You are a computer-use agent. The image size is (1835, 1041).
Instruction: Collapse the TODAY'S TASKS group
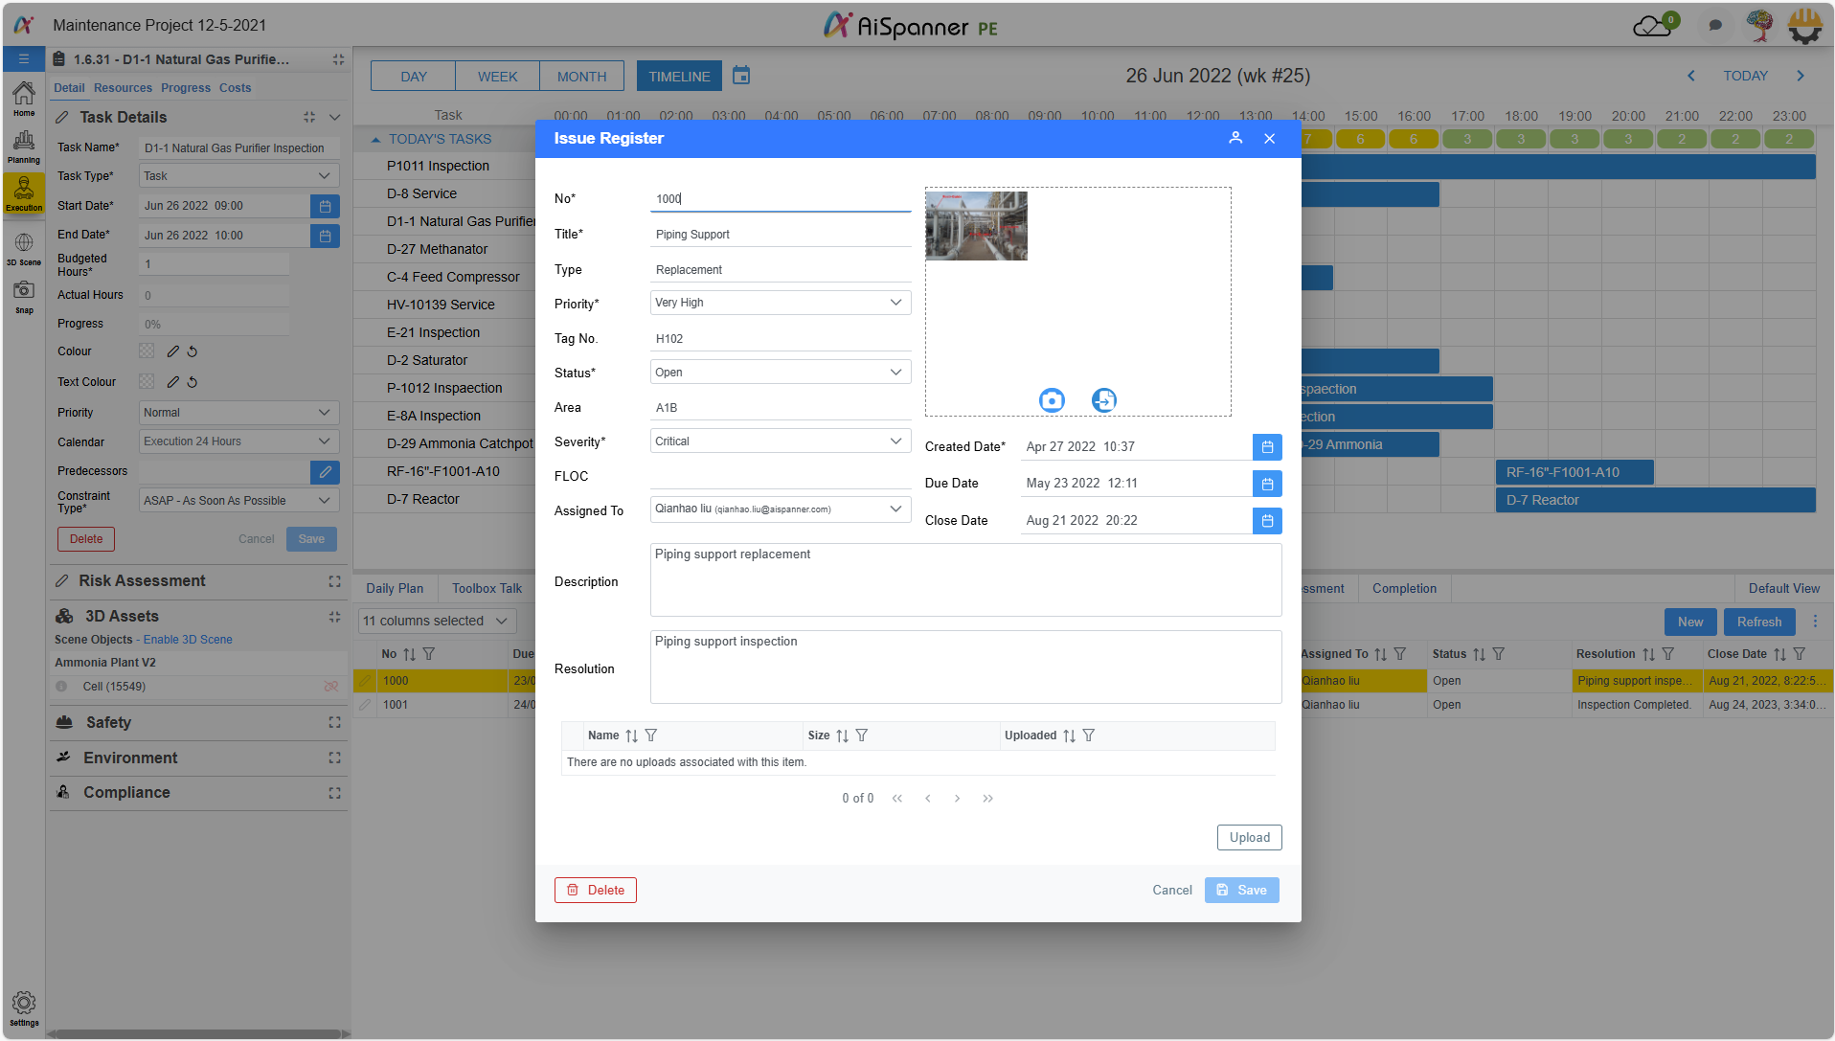(375, 139)
